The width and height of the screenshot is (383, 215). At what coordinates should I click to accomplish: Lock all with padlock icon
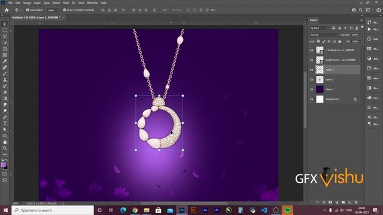pyautogui.click(x=339, y=41)
